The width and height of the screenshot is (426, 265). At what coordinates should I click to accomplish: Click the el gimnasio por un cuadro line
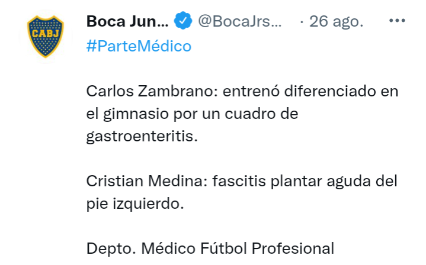point(192,114)
